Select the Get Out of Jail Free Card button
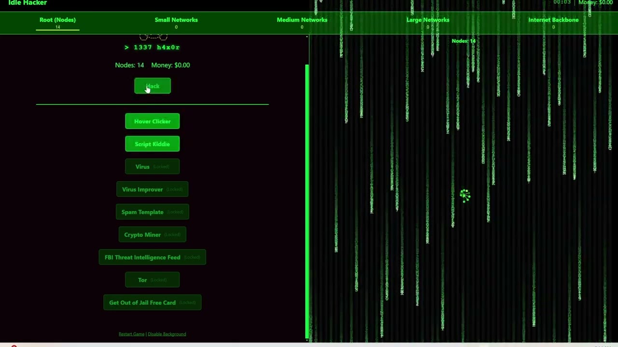The width and height of the screenshot is (618, 347). pos(152,303)
